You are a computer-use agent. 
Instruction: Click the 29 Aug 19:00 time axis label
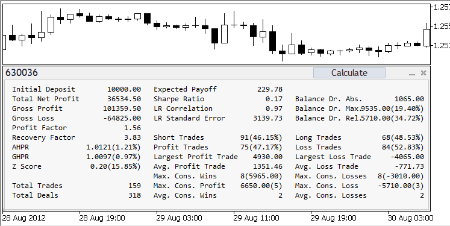click(334, 218)
